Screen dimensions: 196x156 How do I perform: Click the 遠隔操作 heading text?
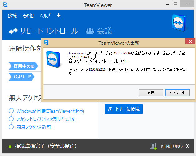(25, 48)
